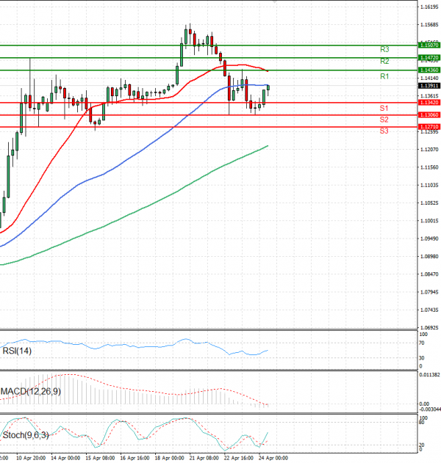441x463 pixels.
Task: Click the end of the green moving average line
Action: click(268, 146)
